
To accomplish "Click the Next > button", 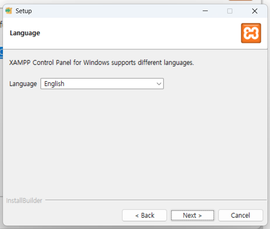I will pyautogui.click(x=192, y=215).
